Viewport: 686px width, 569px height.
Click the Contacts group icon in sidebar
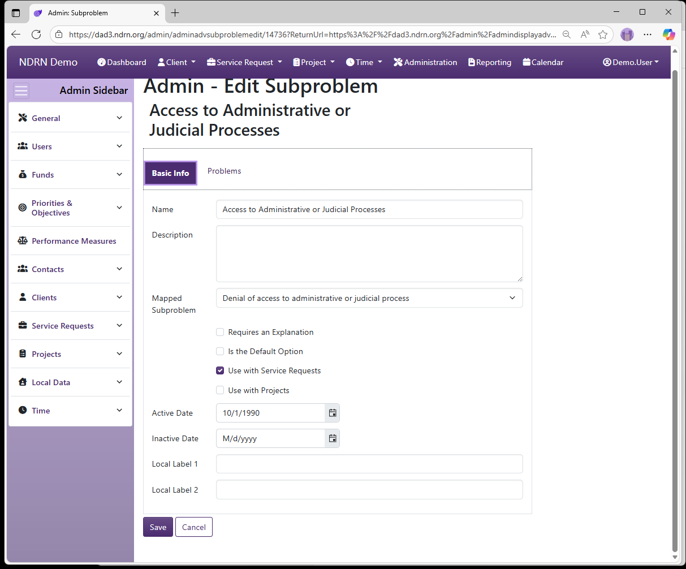click(23, 269)
